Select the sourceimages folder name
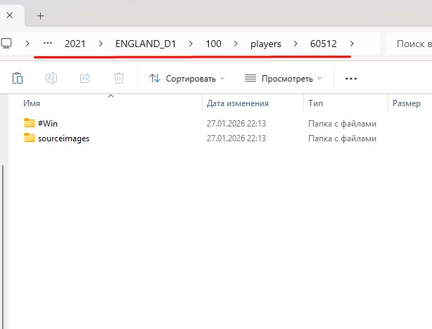The height and width of the screenshot is (329, 432). [63, 138]
